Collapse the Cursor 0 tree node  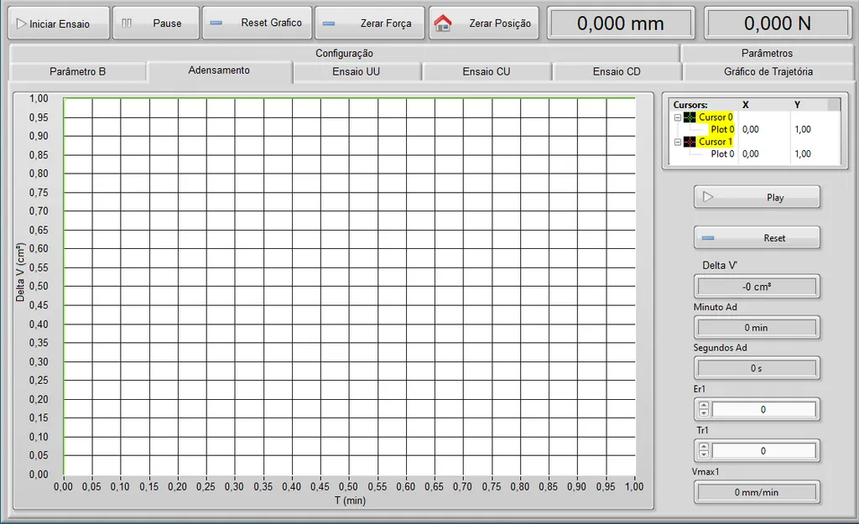pyautogui.click(x=678, y=117)
